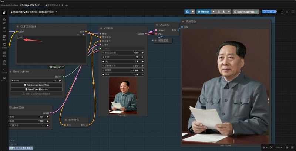Image resolution: width=296 pixels, height=151 pixels.
Task: Click the large preview image output
Action: [x=226, y=87]
